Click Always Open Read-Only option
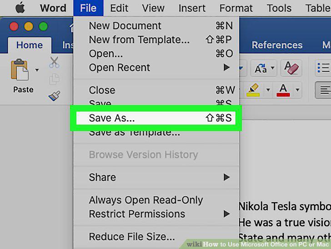The image size is (331, 249). [x=156, y=200]
